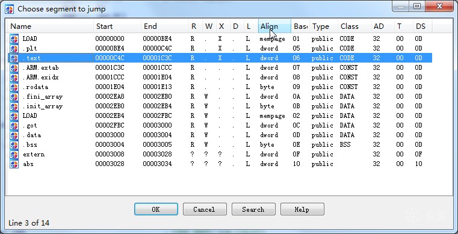Click byte align in .init_array row
This screenshot has height=234, width=458.
coord(267,106)
